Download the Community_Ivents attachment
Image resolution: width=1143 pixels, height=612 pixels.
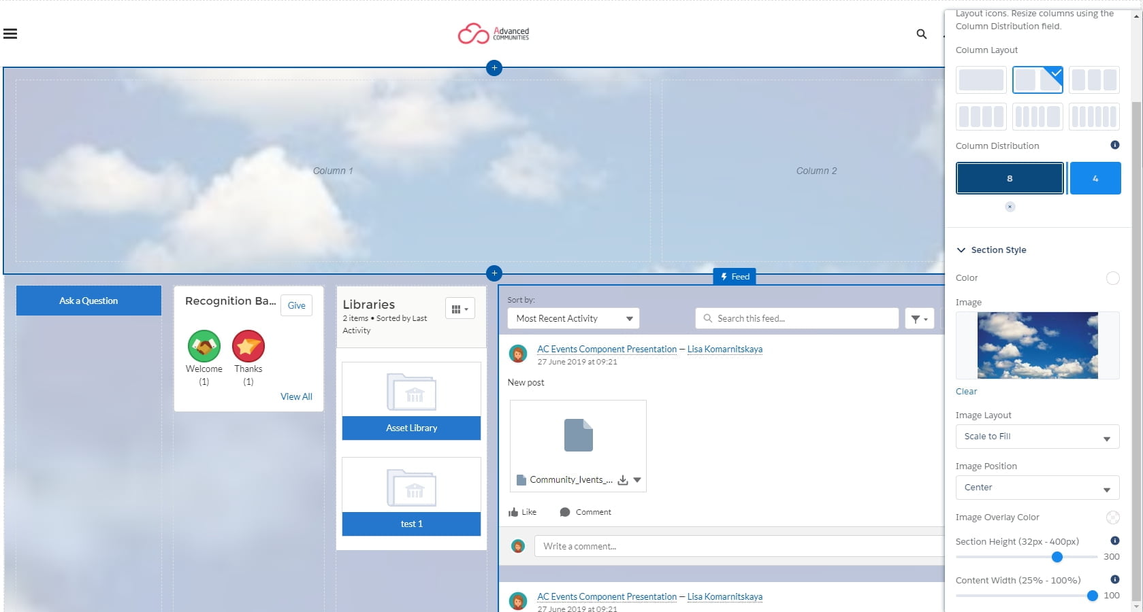click(x=623, y=479)
